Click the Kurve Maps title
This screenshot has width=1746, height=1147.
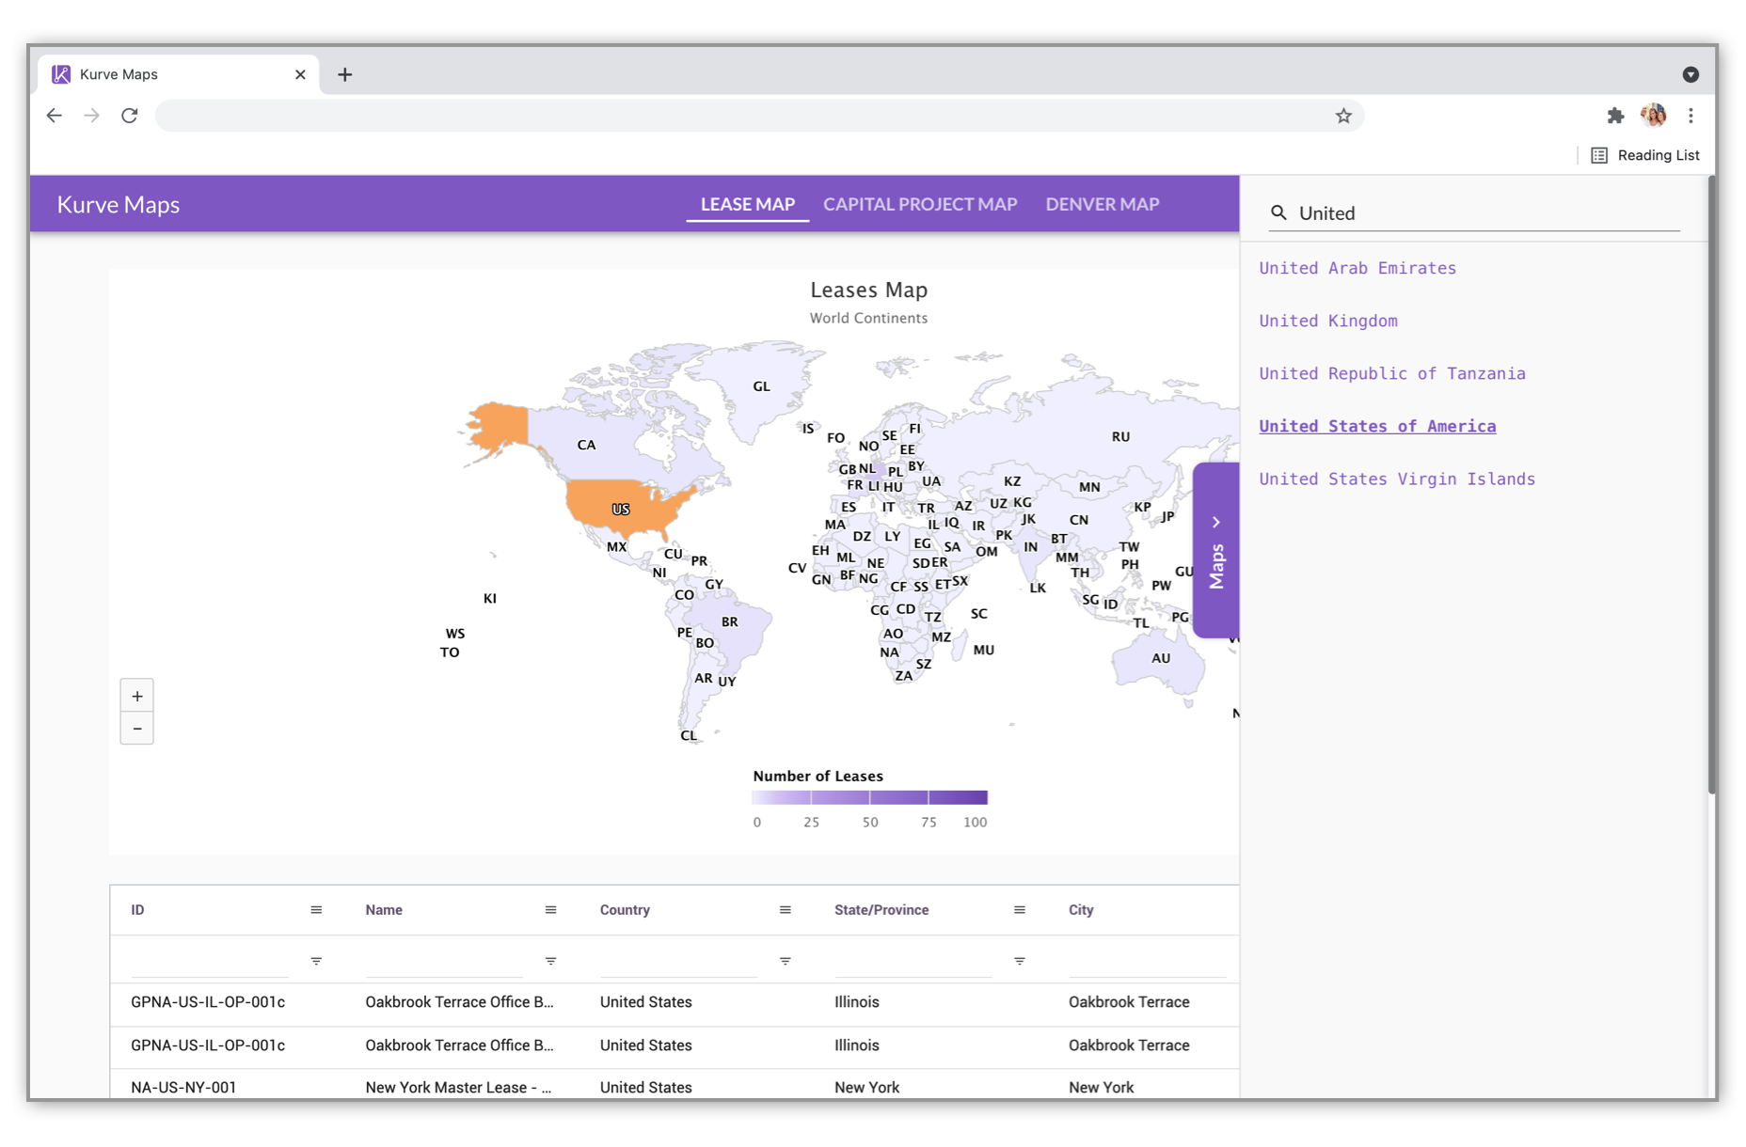point(119,204)
